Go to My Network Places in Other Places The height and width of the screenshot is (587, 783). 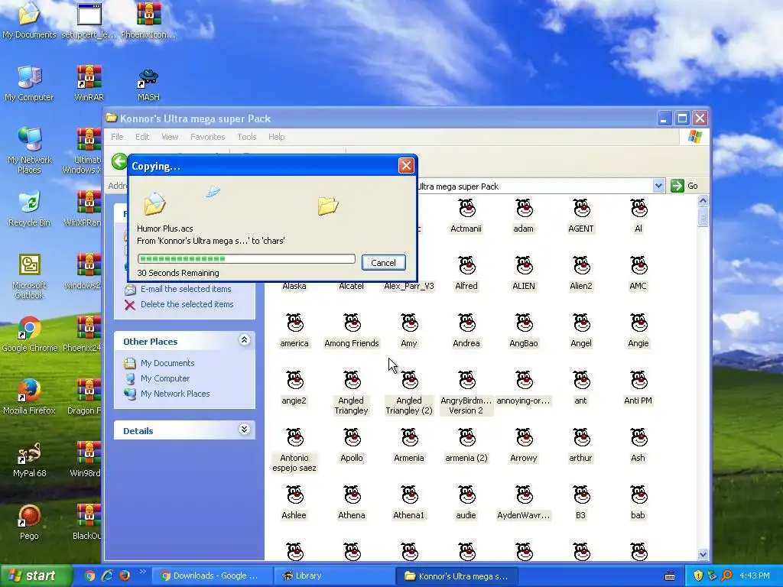tap(175, 394)
